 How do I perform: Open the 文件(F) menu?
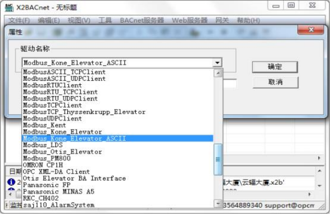tap(19, 20)
